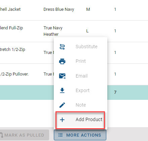Select the Dress Blue Navy row
This screenshot has width=148, height=141.
tap(74, 9)
